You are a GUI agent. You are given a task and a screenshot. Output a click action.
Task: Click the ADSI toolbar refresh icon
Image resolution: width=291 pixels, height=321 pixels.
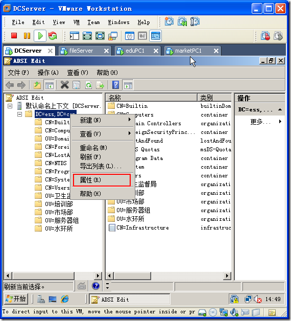(x=88, y=85)
